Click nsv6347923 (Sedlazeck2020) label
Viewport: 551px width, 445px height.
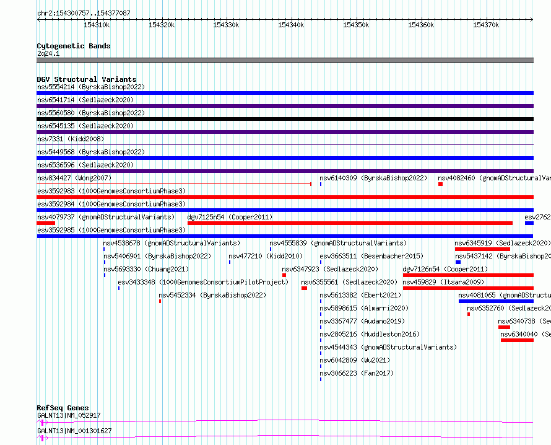pyautogui.click(x=330, y=269)
